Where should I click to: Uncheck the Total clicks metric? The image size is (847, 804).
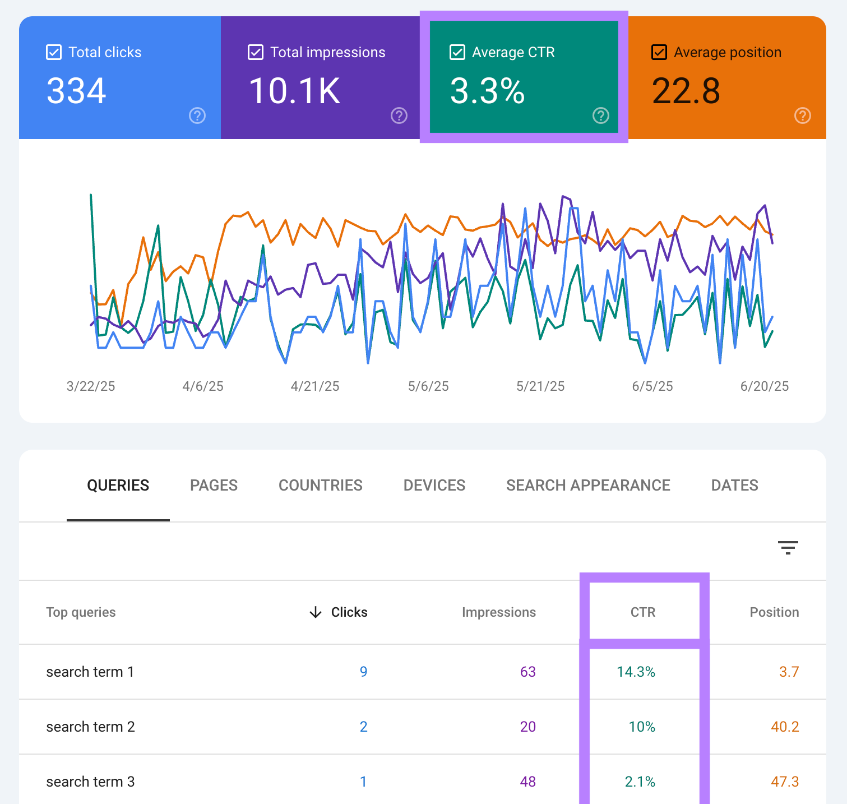[53, 52]
